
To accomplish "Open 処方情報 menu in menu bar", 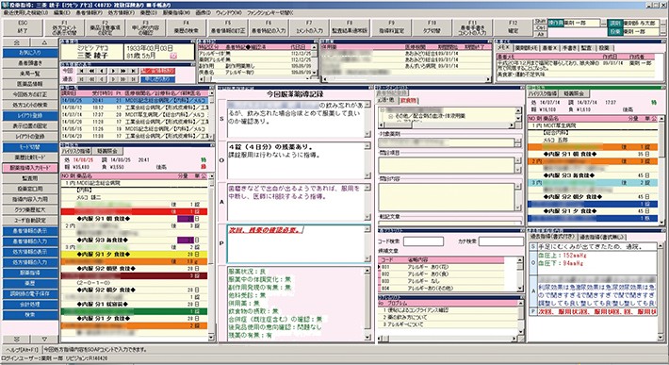I will [122, 13].
